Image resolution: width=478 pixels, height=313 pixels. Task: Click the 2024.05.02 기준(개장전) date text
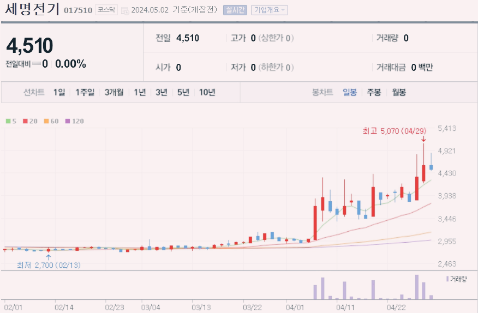coord(174,10)
